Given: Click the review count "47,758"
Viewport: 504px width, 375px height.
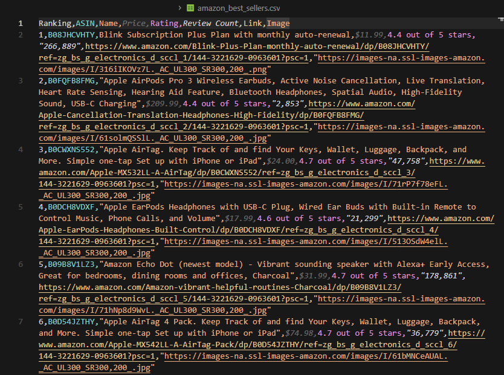Looking at the screenshot, I should pyautogui.click(x=405, y=161).
